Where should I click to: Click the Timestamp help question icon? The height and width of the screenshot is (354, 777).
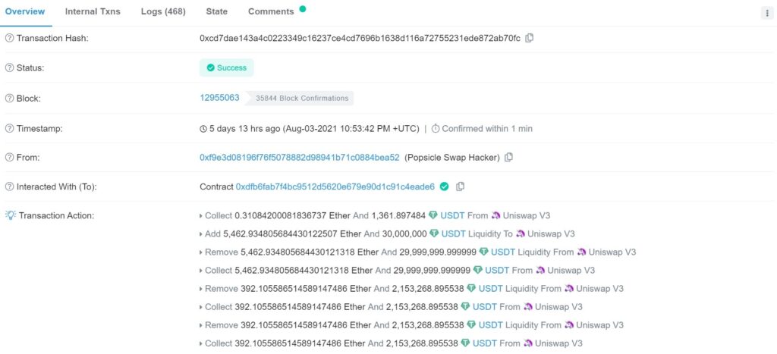click(x=9, y=128)
